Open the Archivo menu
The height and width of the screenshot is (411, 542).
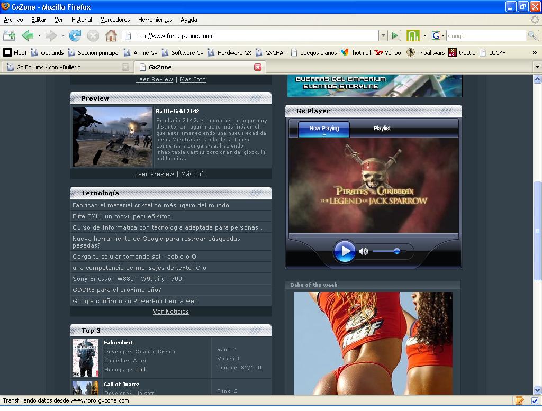[13, 20]
